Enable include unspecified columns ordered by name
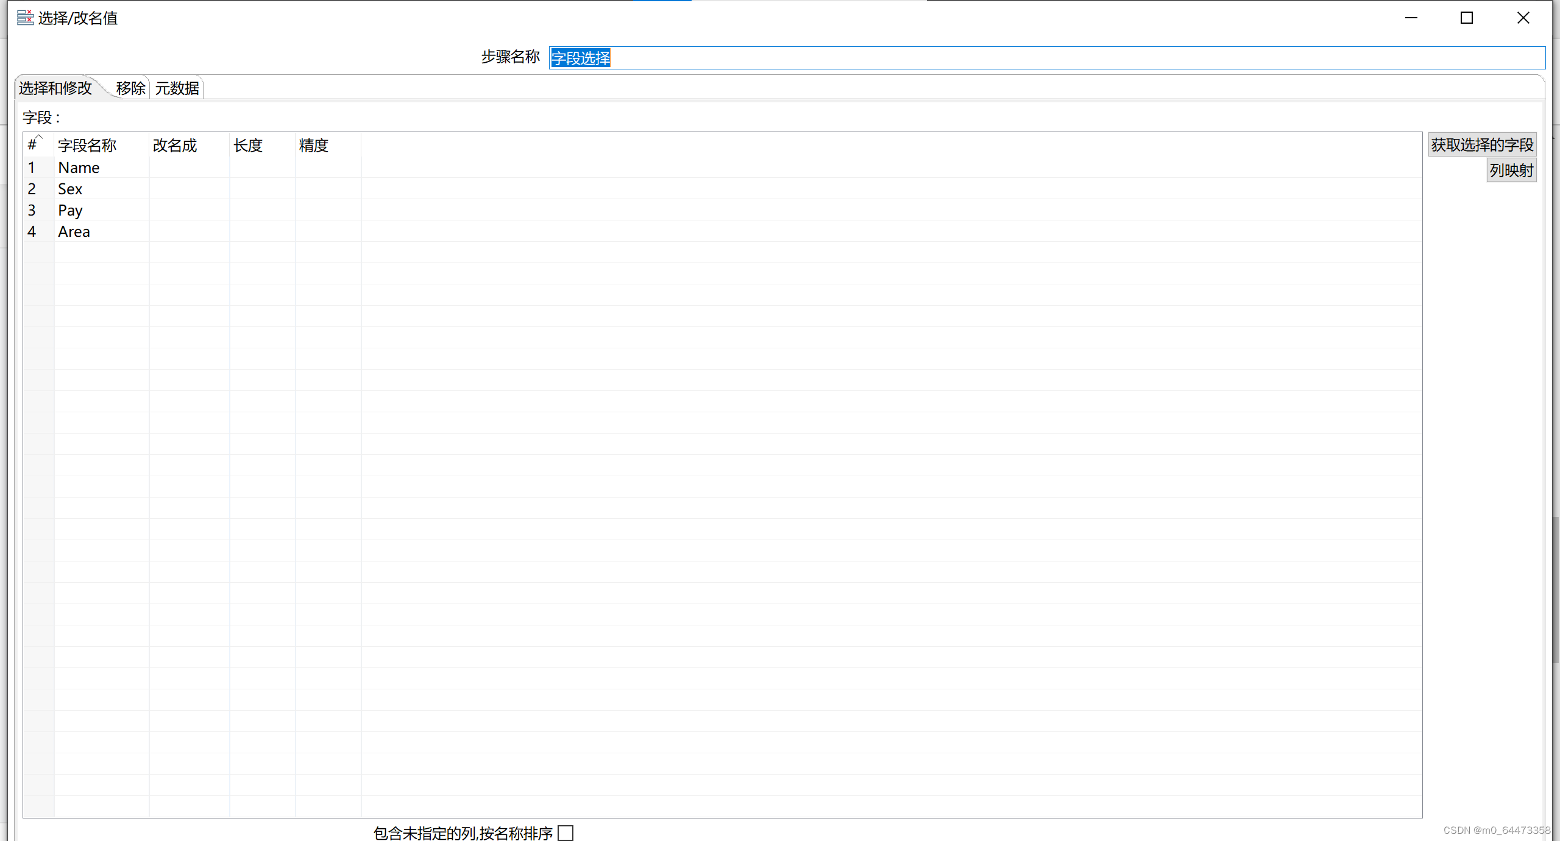Screen dimensions: 1560x841 click(x=565, y=832)
